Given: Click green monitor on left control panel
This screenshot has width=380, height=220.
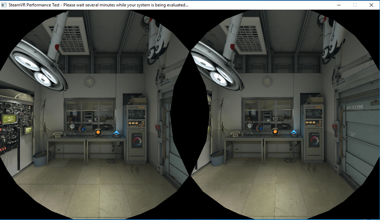Looking at the screenshot, I should click(x=8, y=119).
